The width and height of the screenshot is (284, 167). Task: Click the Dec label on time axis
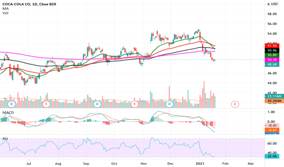(x=170, y=164)
